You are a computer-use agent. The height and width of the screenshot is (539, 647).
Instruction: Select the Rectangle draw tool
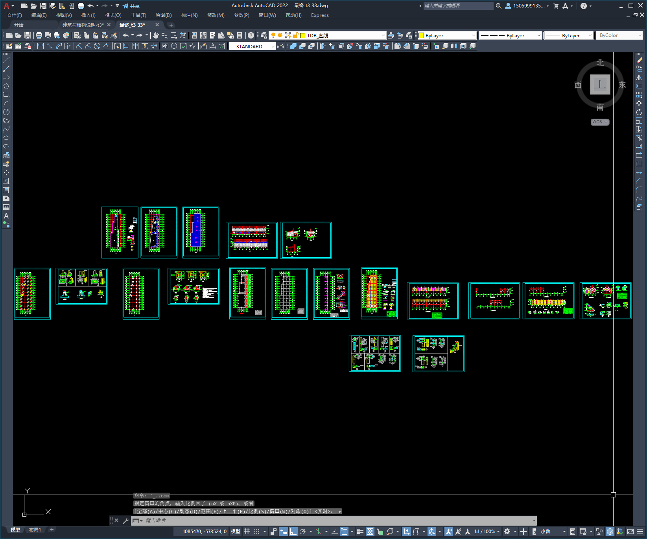pyautogui.click(x=6, y=95)
